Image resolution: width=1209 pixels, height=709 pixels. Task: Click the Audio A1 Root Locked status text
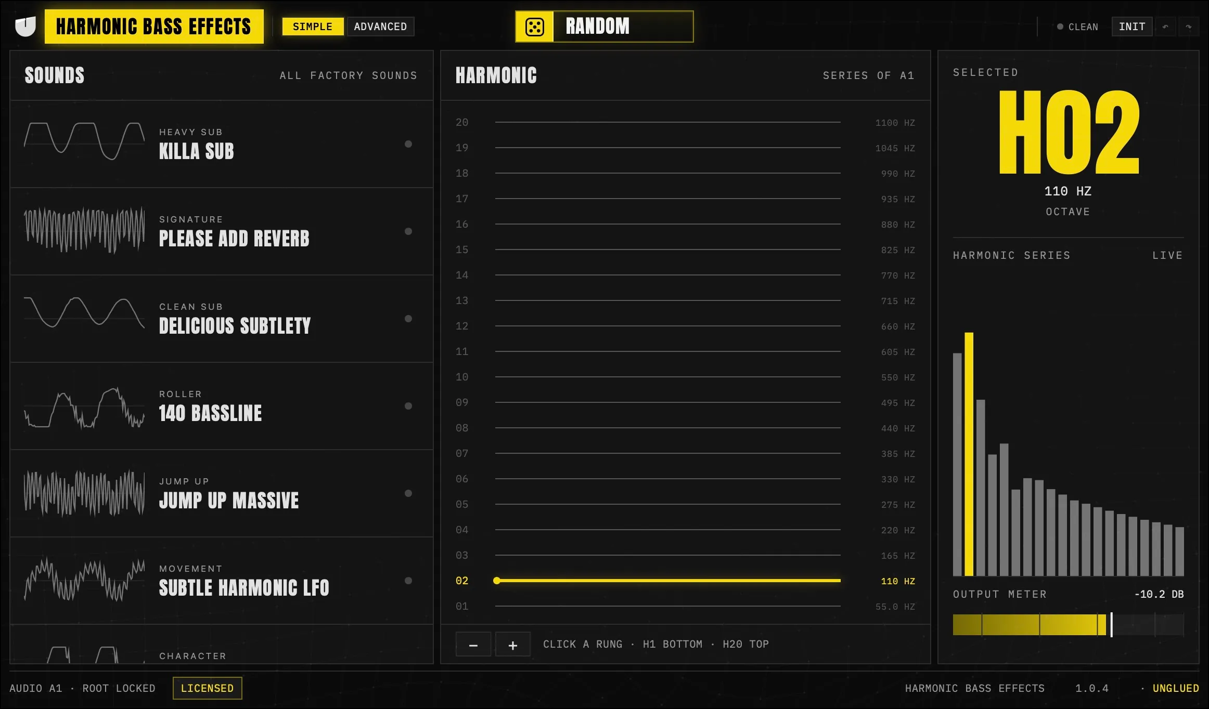tap(82, 688)
